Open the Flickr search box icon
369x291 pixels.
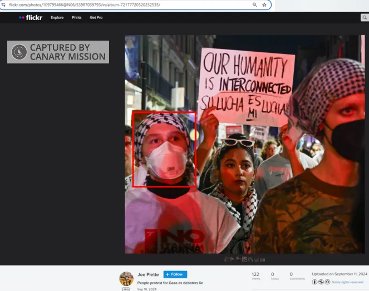tap(365, 17)
